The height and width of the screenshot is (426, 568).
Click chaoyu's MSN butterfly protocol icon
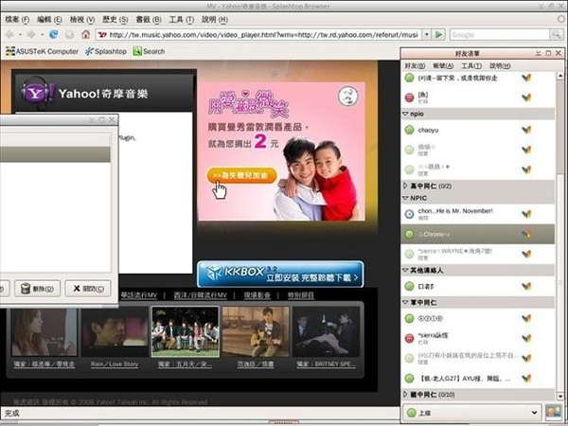(526, 130)
